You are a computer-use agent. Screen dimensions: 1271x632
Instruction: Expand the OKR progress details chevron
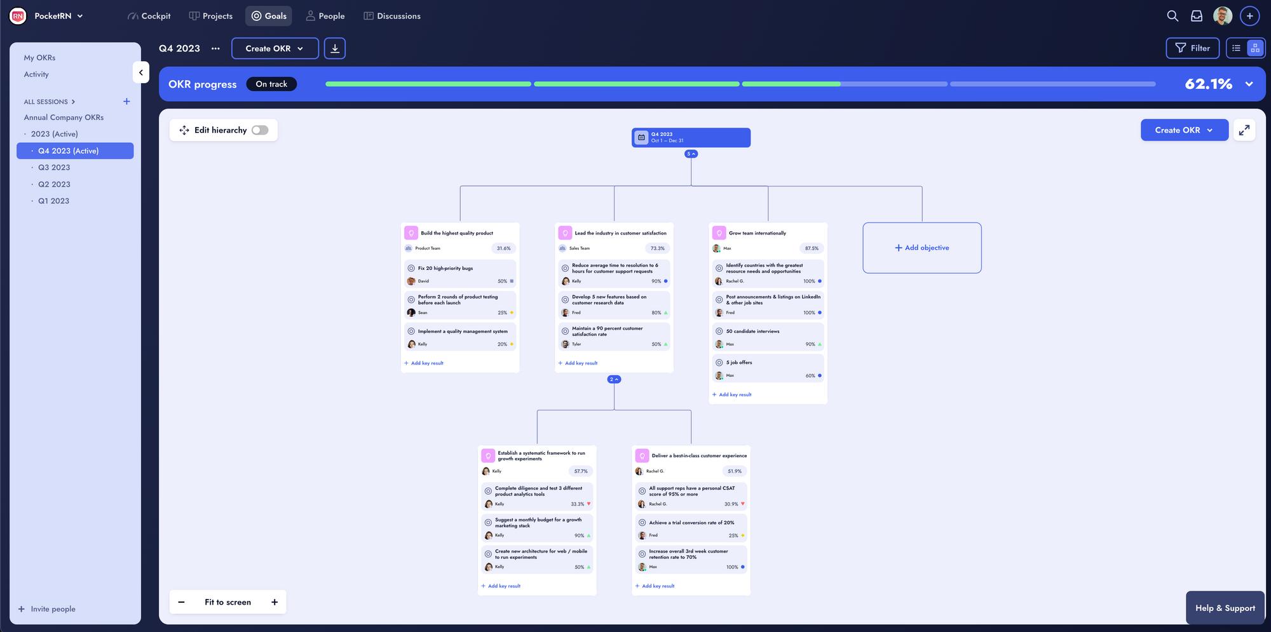(x=1249, y=84)
